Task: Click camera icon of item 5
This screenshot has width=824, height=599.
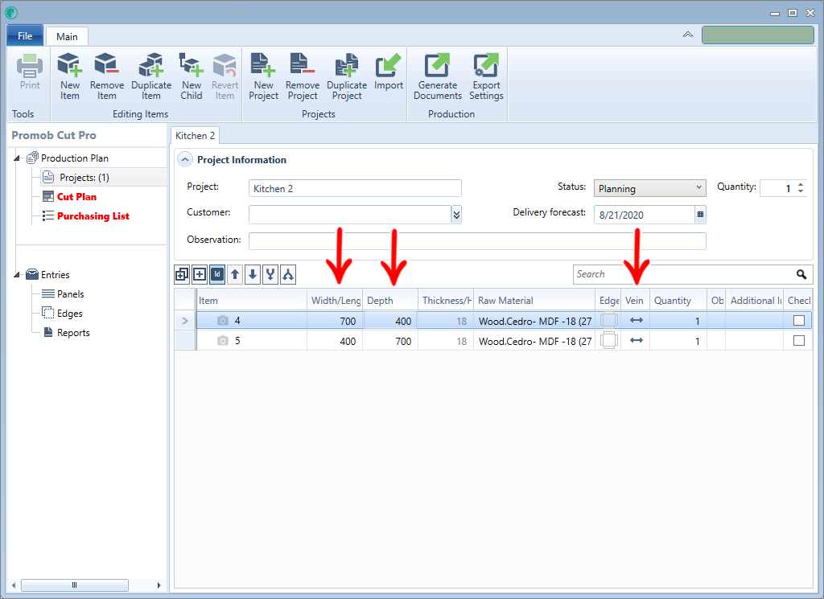Action: [223, 341]
